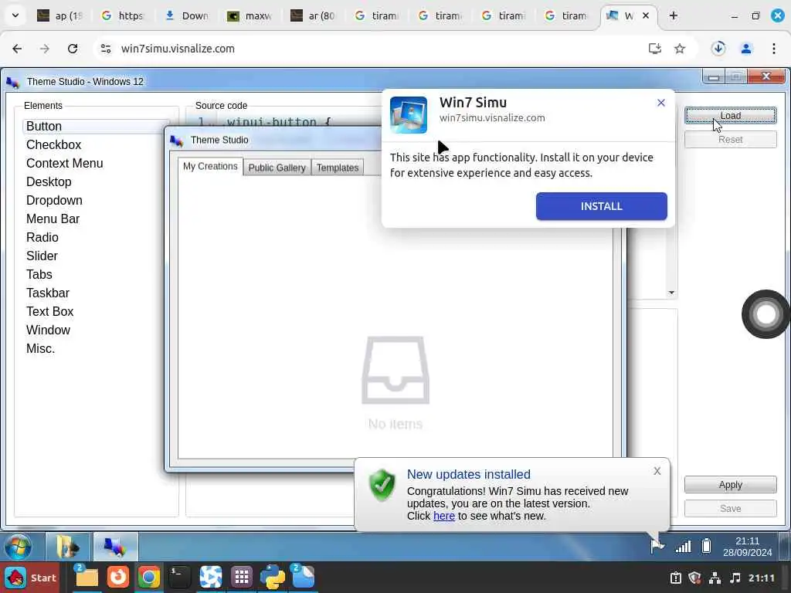The width and height of the screenshot is (791, 593).
Task: Open the Explorer icon on Win7 taskbar
Action: [x=68, y=547]
